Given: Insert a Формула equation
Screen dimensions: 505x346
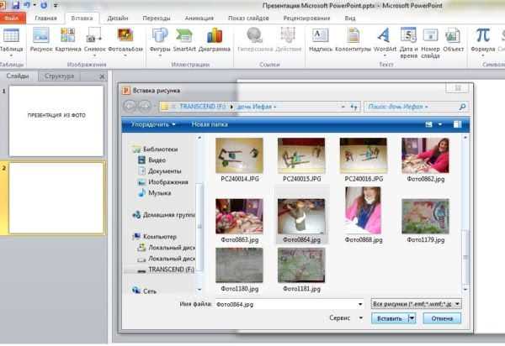Looking at the screenshot, I should point(482,42).
